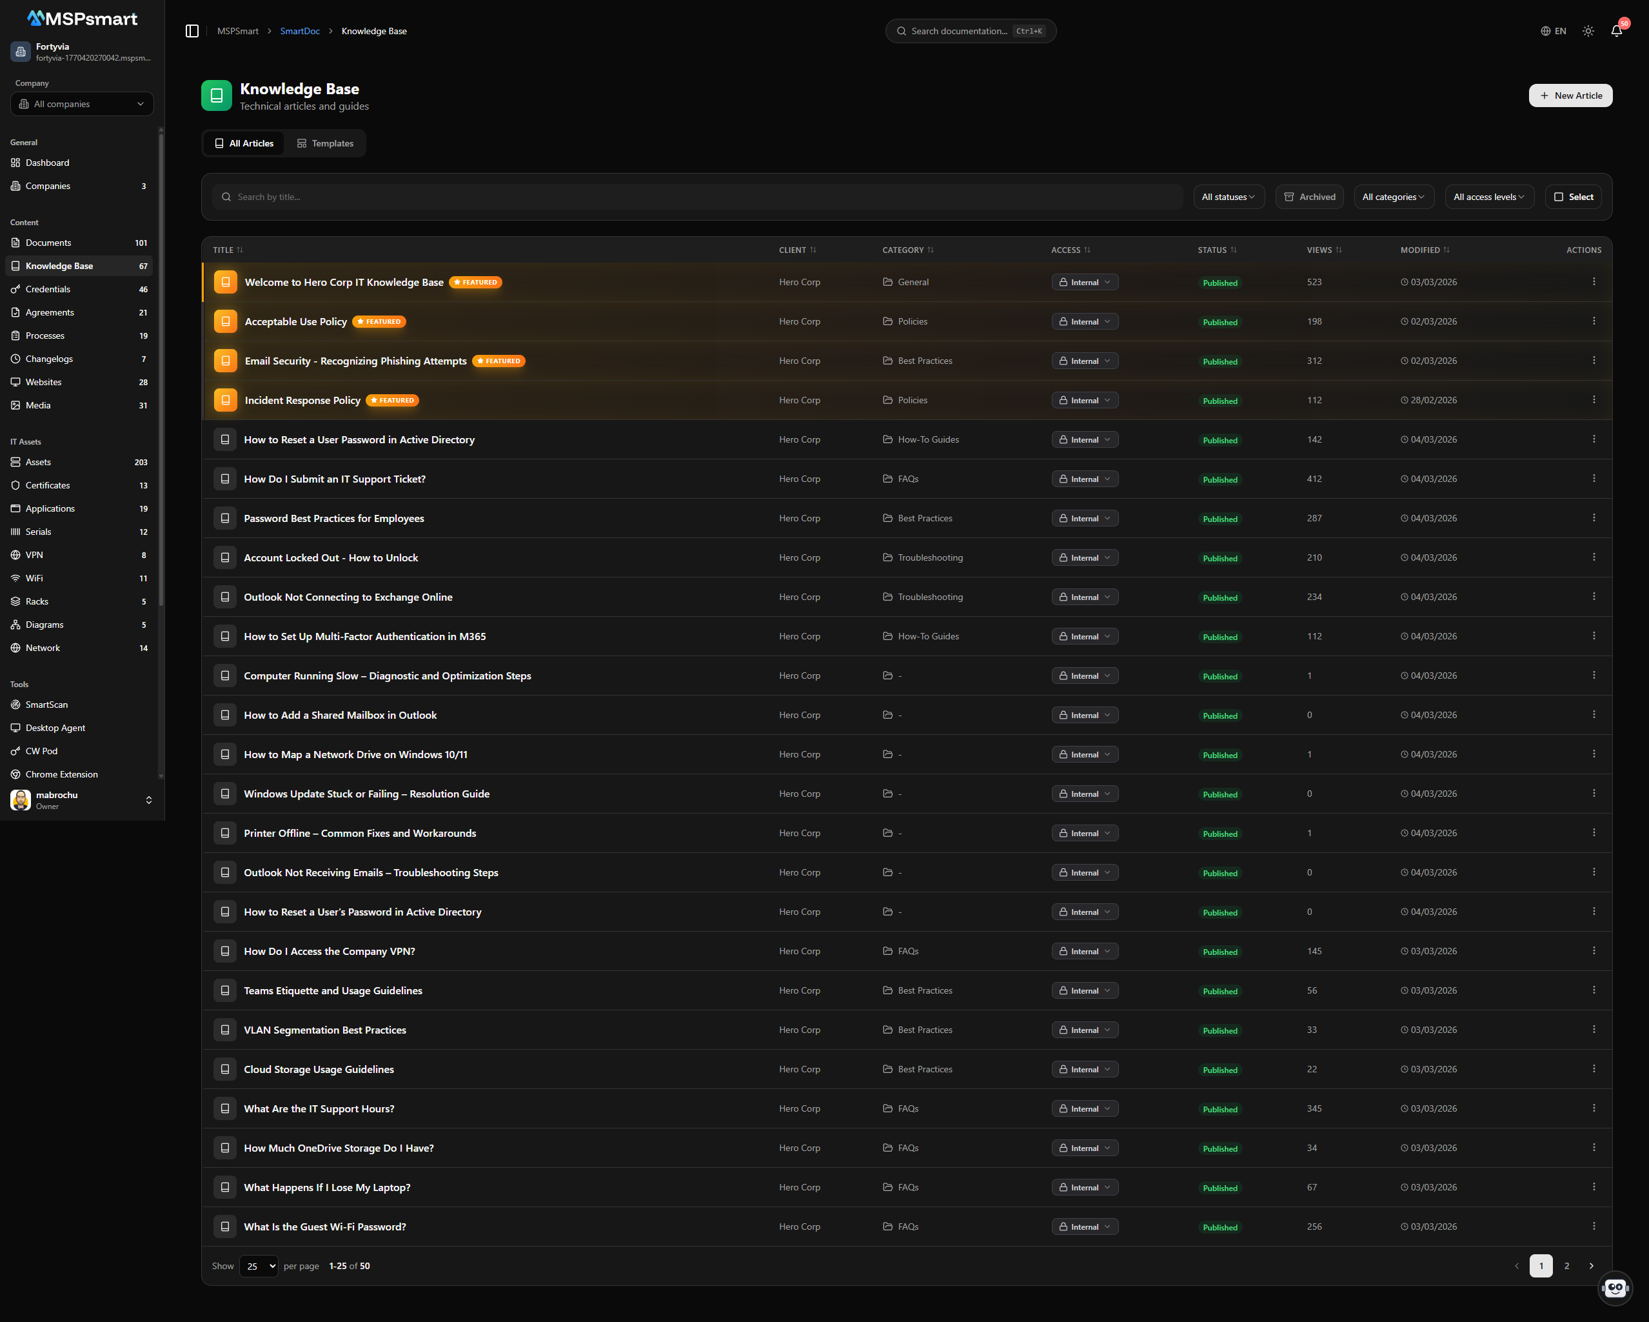Open actions menu for Acceptable Use Policy
The image size is (1649, 1322).
(1593, 321)
